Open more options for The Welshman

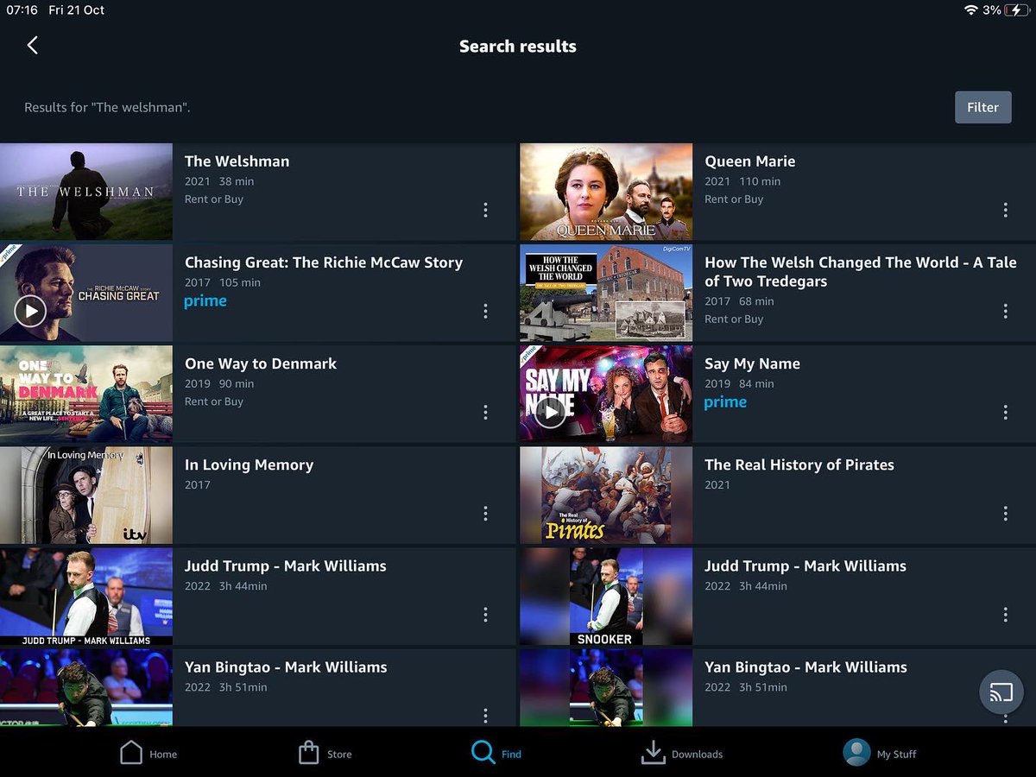pyautogui.click(x=485, y=210)
